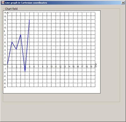Click the y-axis label 4
Screen dimensions: 126x122
5,50
